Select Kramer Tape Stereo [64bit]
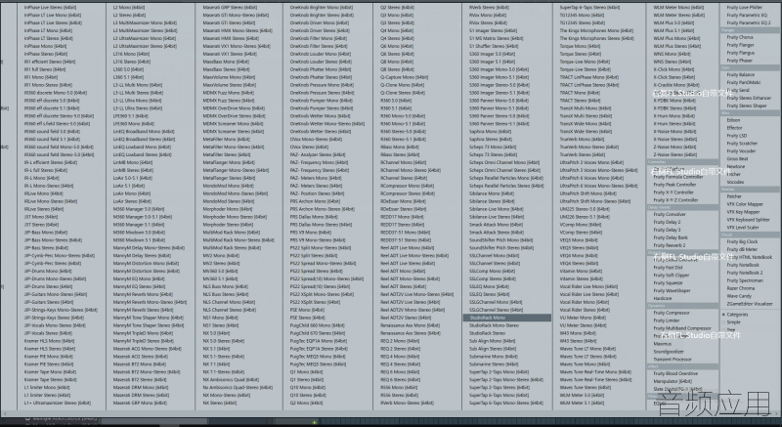This screenshot has width=782, height=427. click(x=51, y=380)
